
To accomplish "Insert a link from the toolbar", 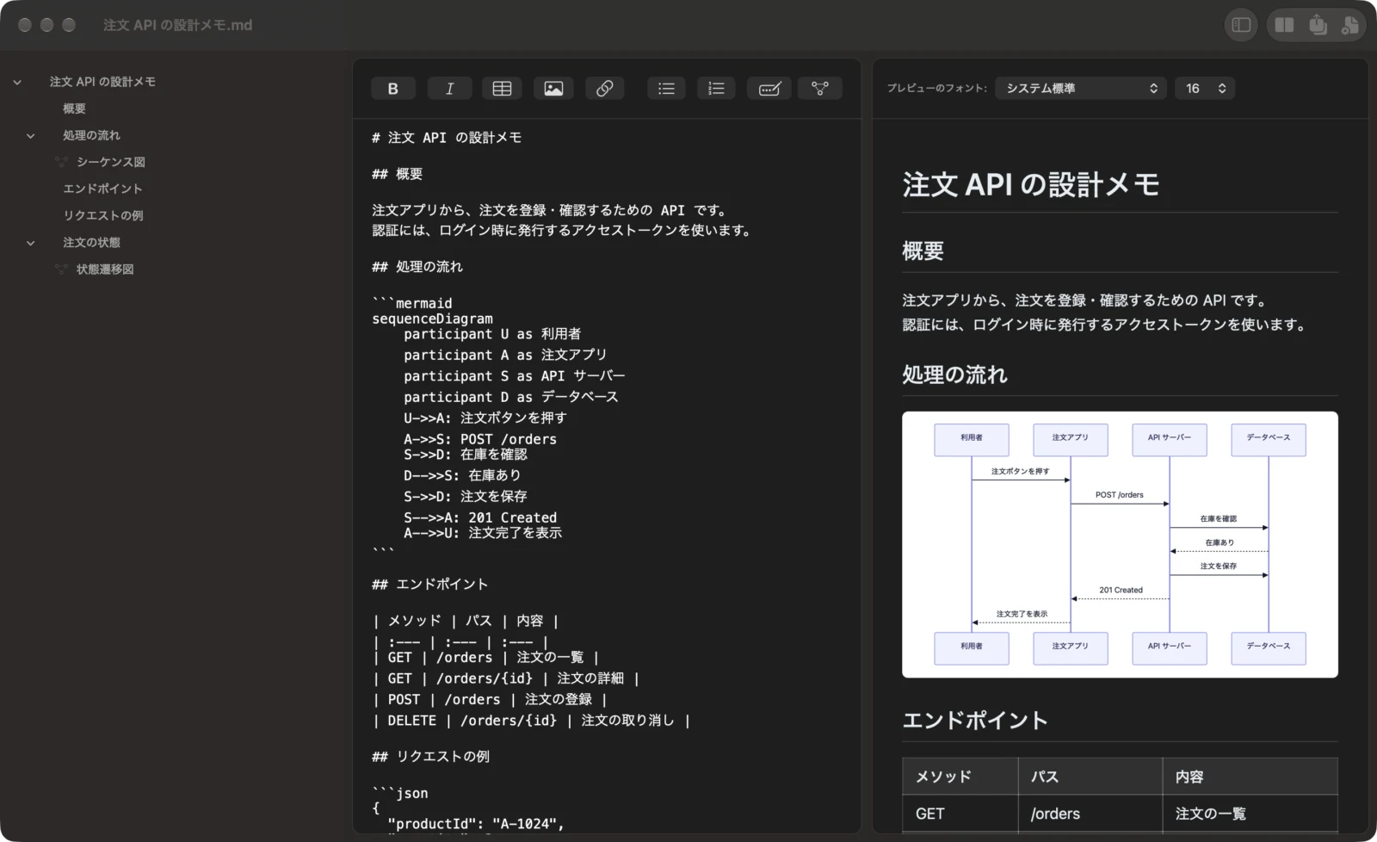I will (x=605, y=89).
